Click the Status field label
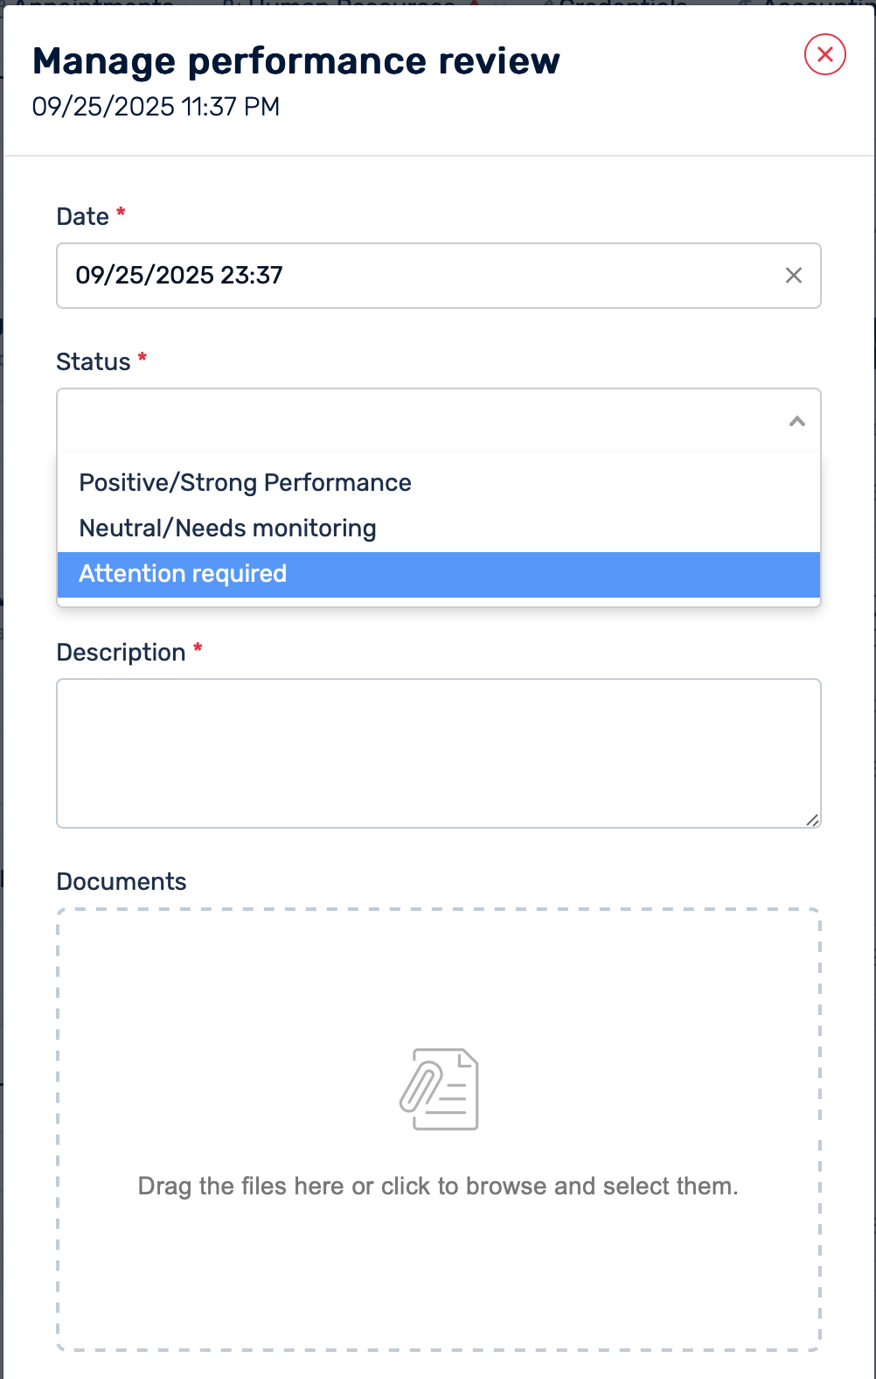 point(93,362)
